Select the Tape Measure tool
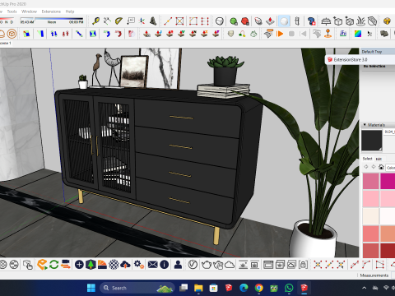 95,21
